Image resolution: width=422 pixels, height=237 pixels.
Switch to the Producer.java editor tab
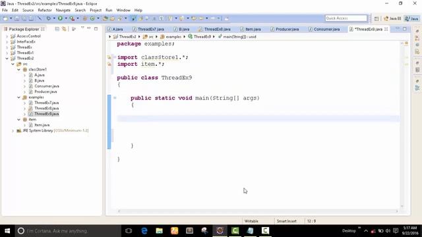284,29
